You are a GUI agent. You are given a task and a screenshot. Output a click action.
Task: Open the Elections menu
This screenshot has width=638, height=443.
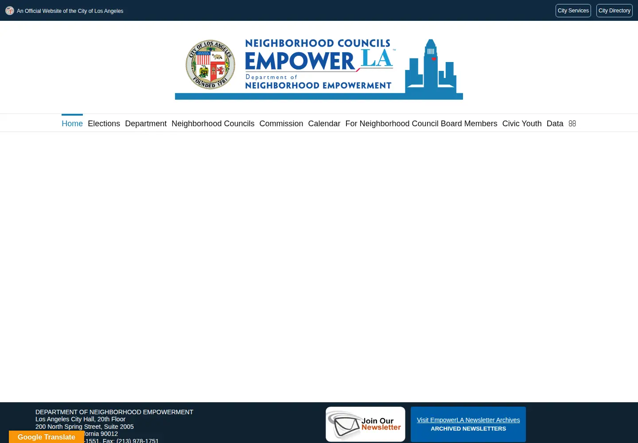[x=104, y=124]
